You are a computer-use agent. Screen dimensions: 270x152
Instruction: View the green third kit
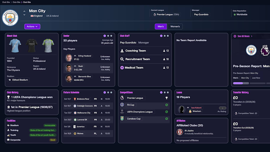(48, 46)
